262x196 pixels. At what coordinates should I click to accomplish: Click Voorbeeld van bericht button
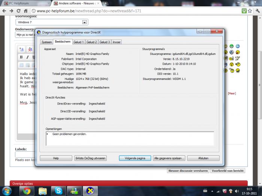pos(228,171)
